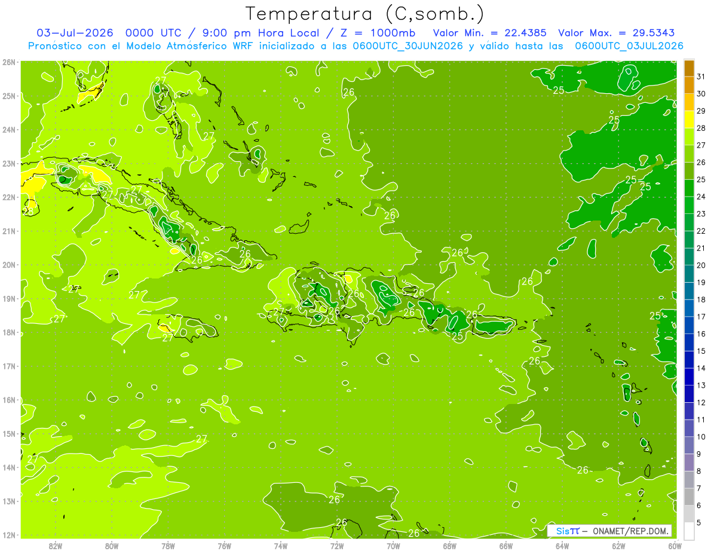Click the orange swatch between 30 and 31
Screen dimensions: 717x554
689,85
